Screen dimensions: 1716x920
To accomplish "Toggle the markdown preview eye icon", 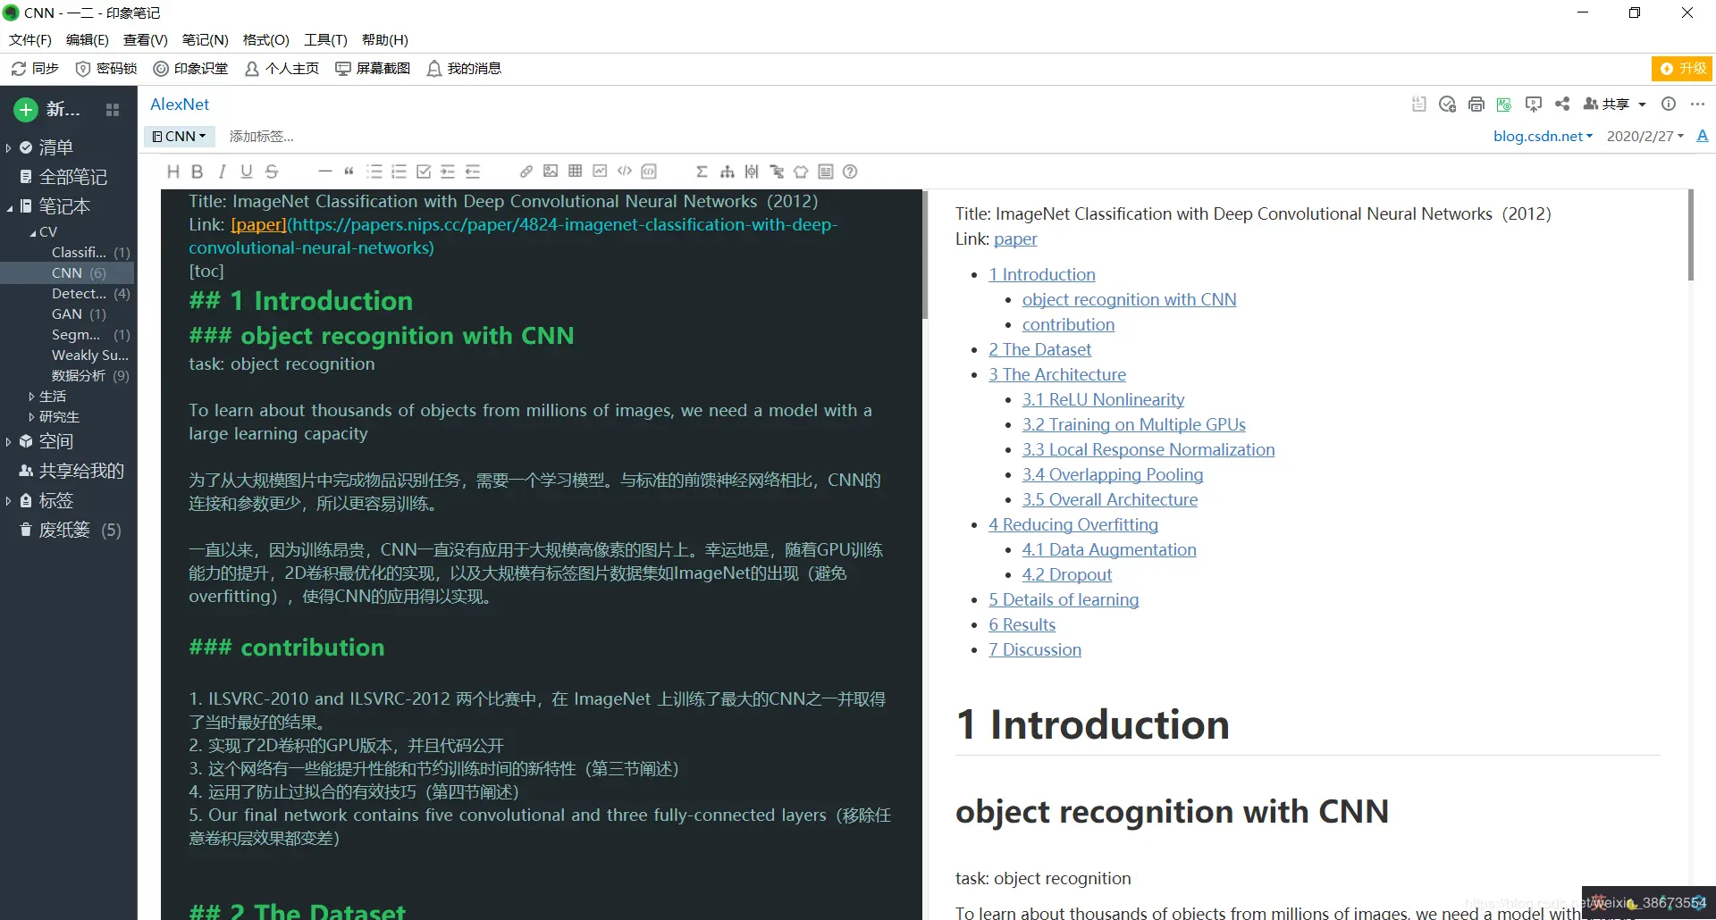I will 1504,104.
